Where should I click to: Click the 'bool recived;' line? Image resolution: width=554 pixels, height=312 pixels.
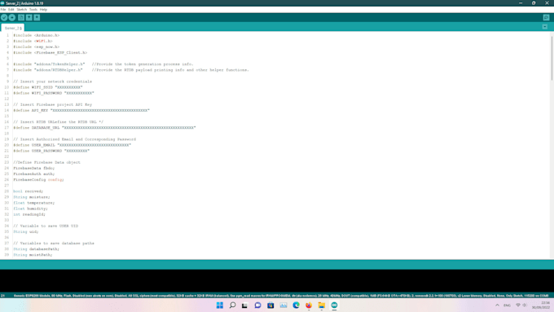pyautogui.click(x=29, y=191)
